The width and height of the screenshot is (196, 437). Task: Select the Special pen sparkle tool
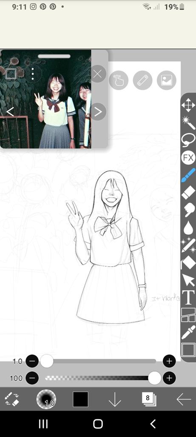point(188,245)
